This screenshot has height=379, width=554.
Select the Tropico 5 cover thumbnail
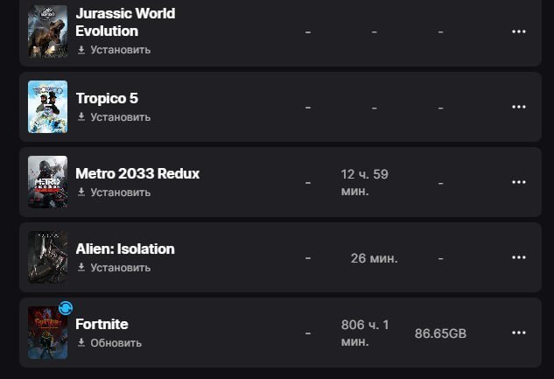pos(47,107)
